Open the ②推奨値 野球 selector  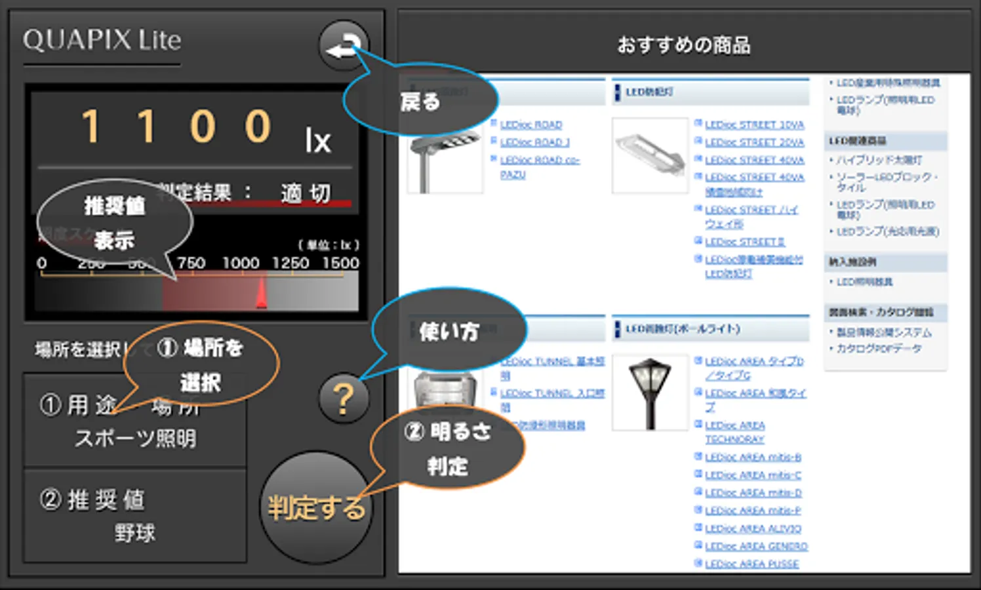[x=135, y=516]
